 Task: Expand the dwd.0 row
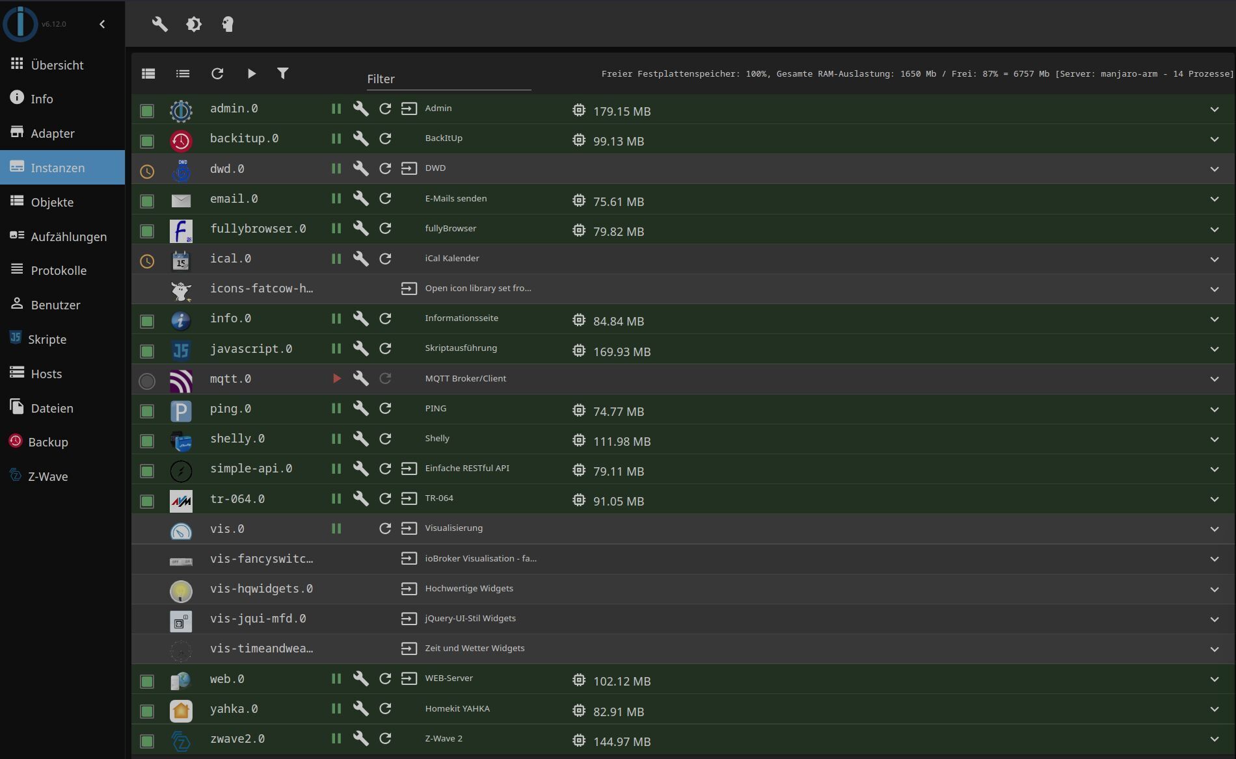pos(1214,169)
